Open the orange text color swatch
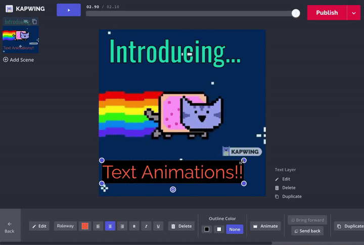The width and height of the screenshot is (364, 245). coord(85,226)
